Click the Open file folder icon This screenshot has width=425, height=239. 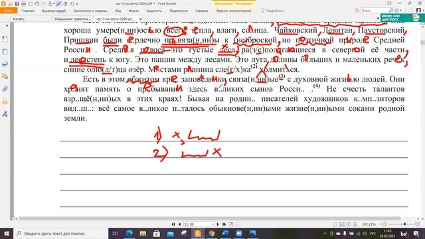pos(11,3)
